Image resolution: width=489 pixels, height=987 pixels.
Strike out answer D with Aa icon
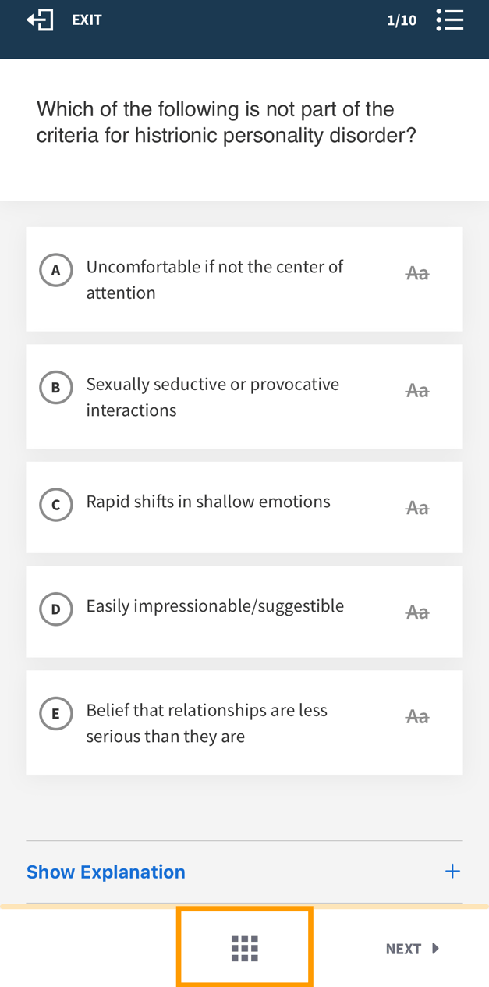click(x=417, y=612)
